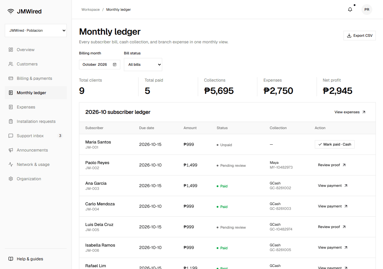View payment for Carlo Mendoza
383x269 pixels.
coord(333,206)
